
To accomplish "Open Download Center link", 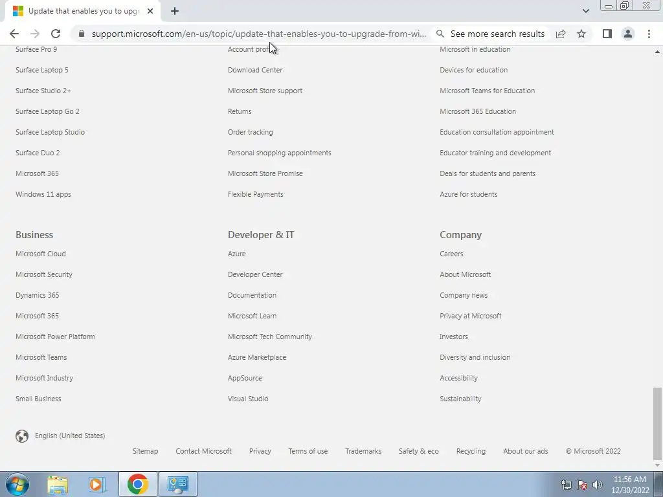I will click(255, 70).
